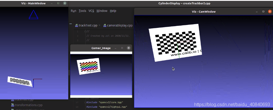Open the Help menu
273x110 pixels.
[x=113, y=11]
